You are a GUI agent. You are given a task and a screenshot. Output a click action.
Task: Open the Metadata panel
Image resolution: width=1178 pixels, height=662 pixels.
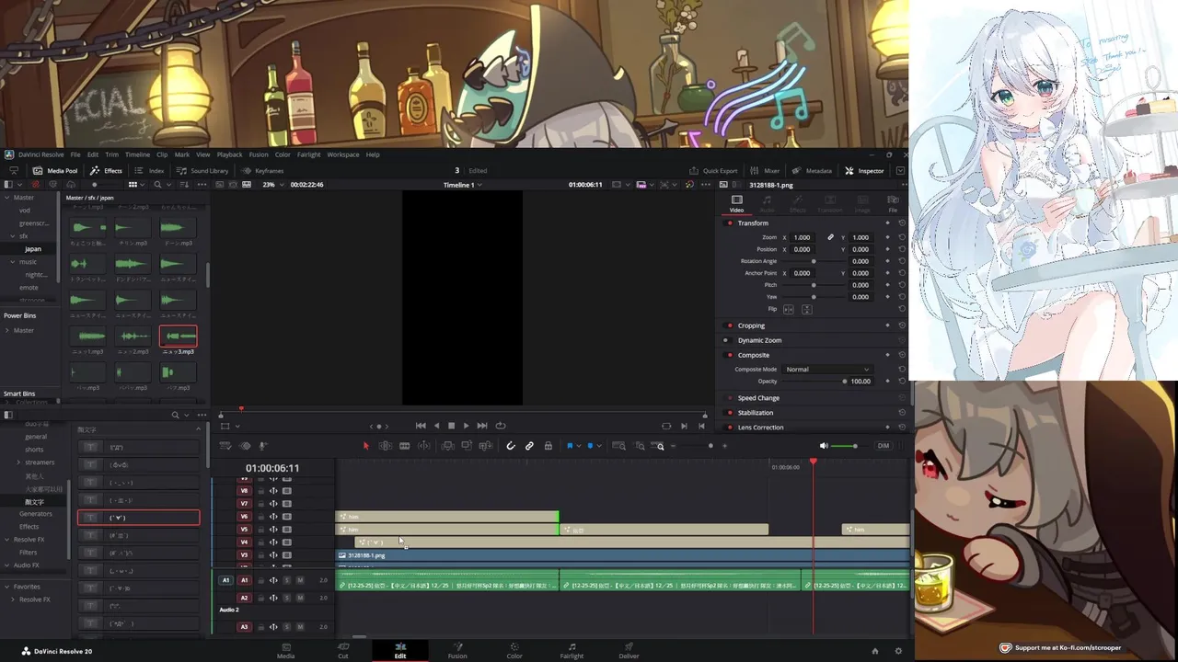click(812, 171)
